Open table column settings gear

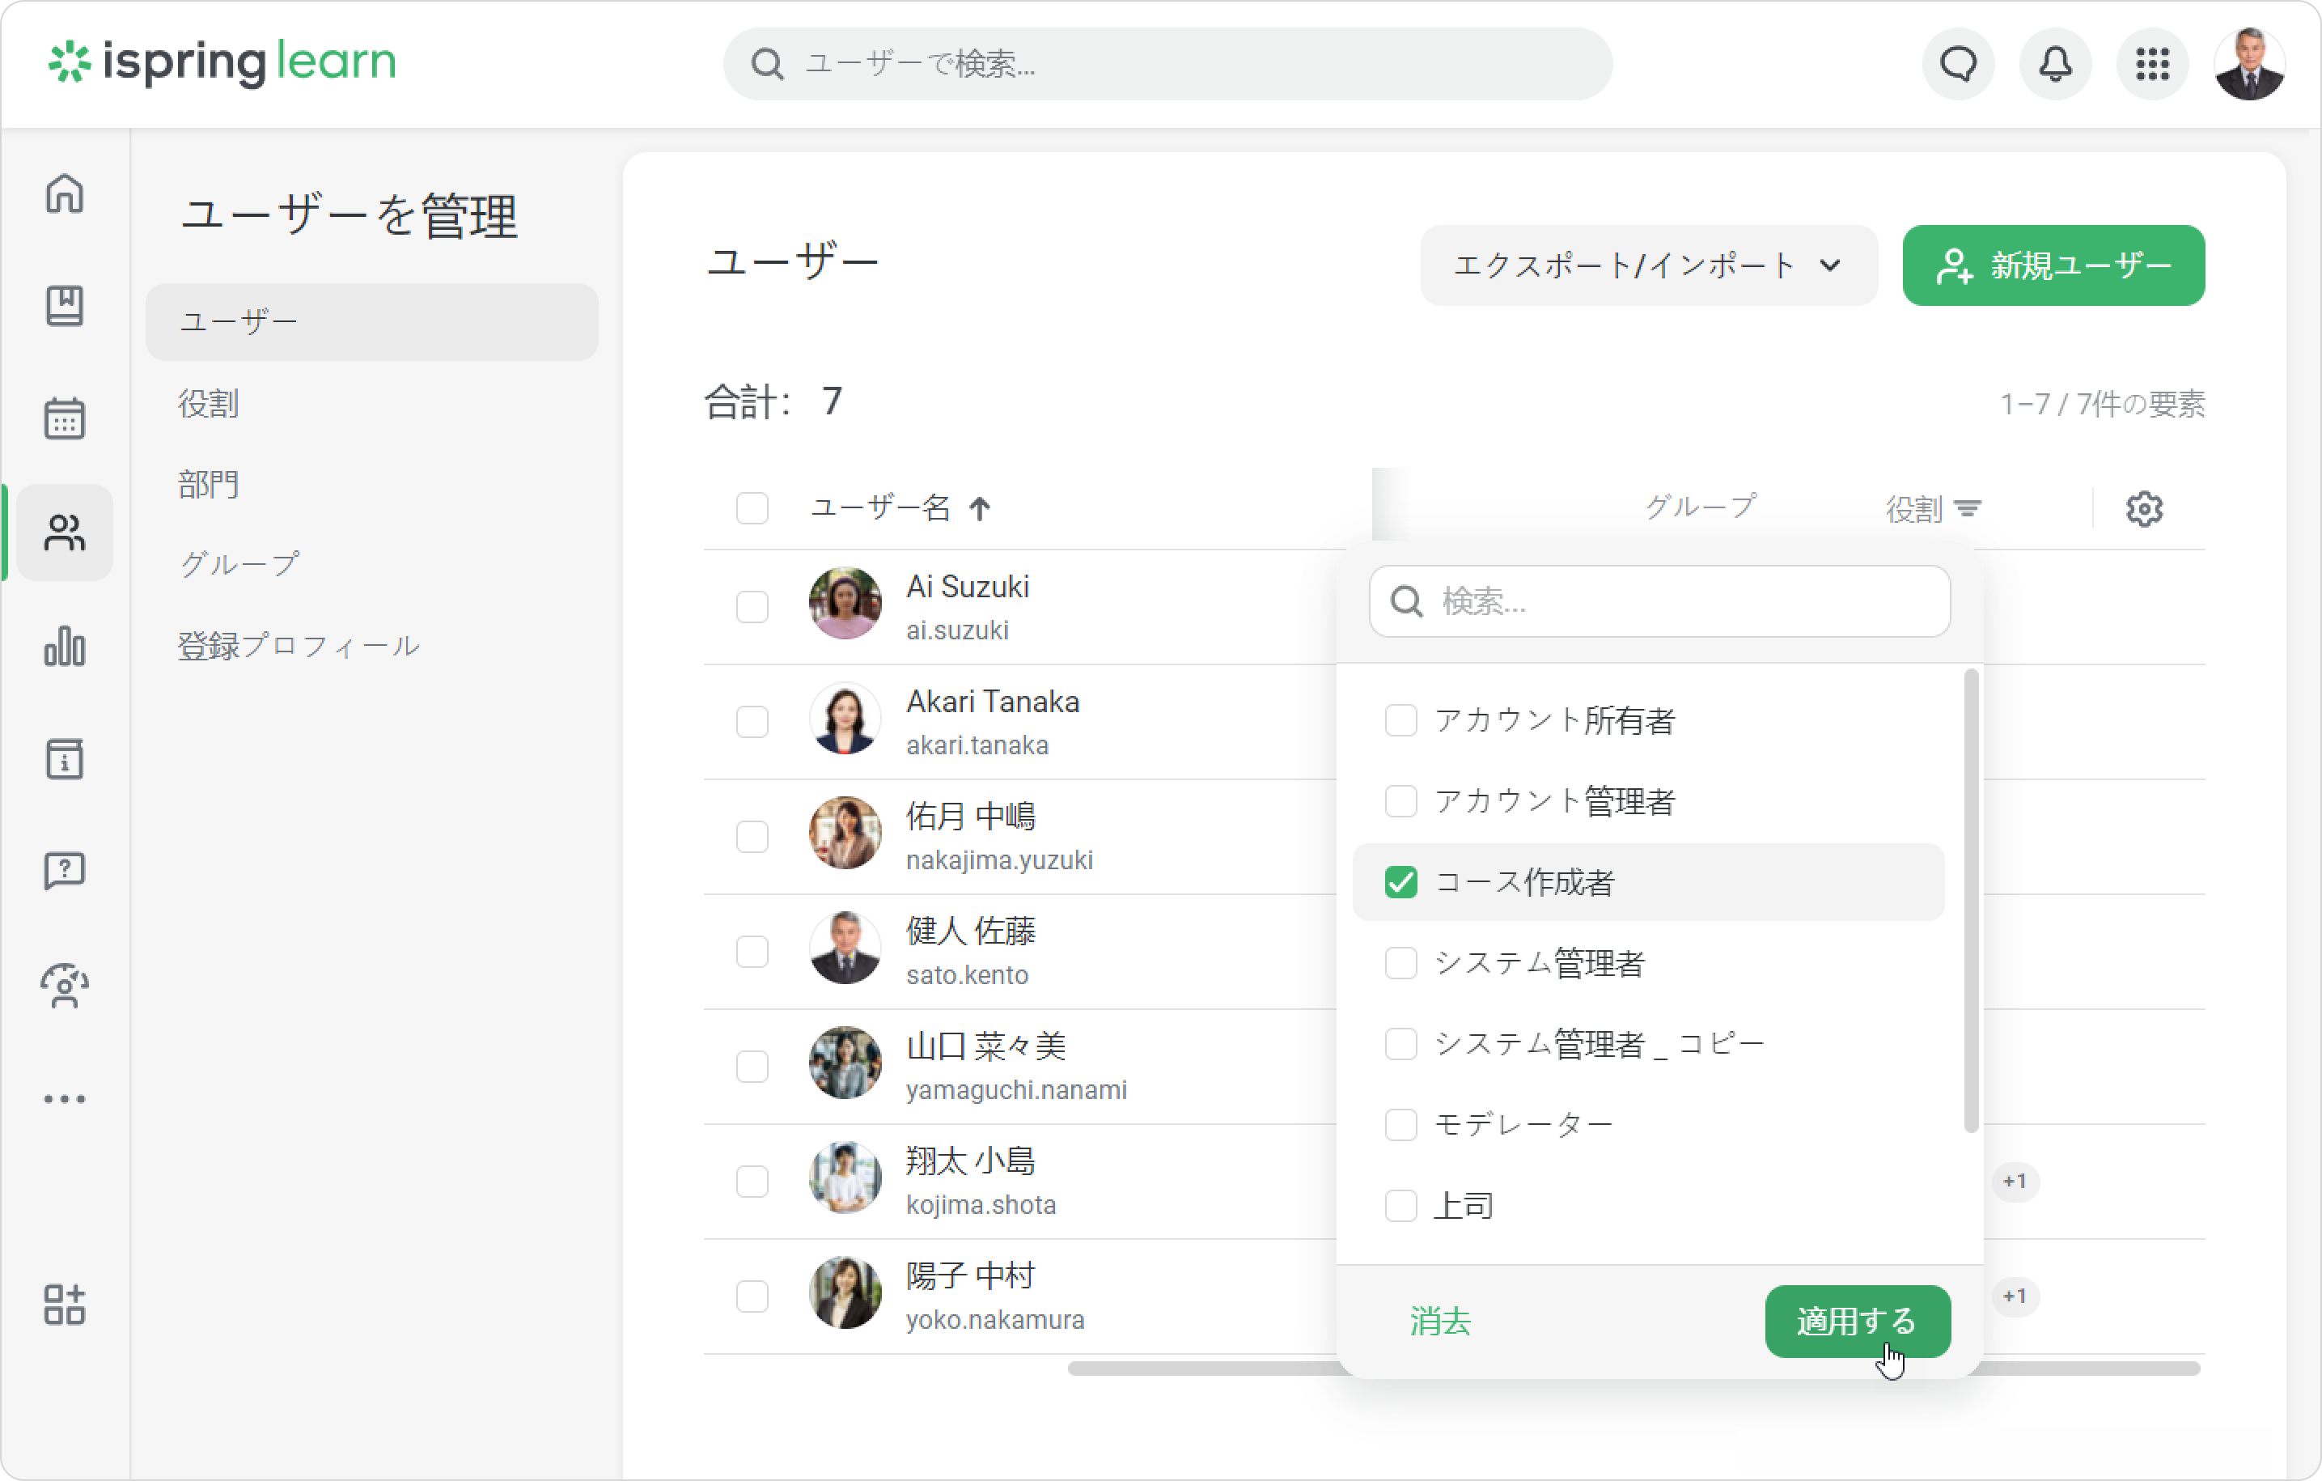(2145, 508)
